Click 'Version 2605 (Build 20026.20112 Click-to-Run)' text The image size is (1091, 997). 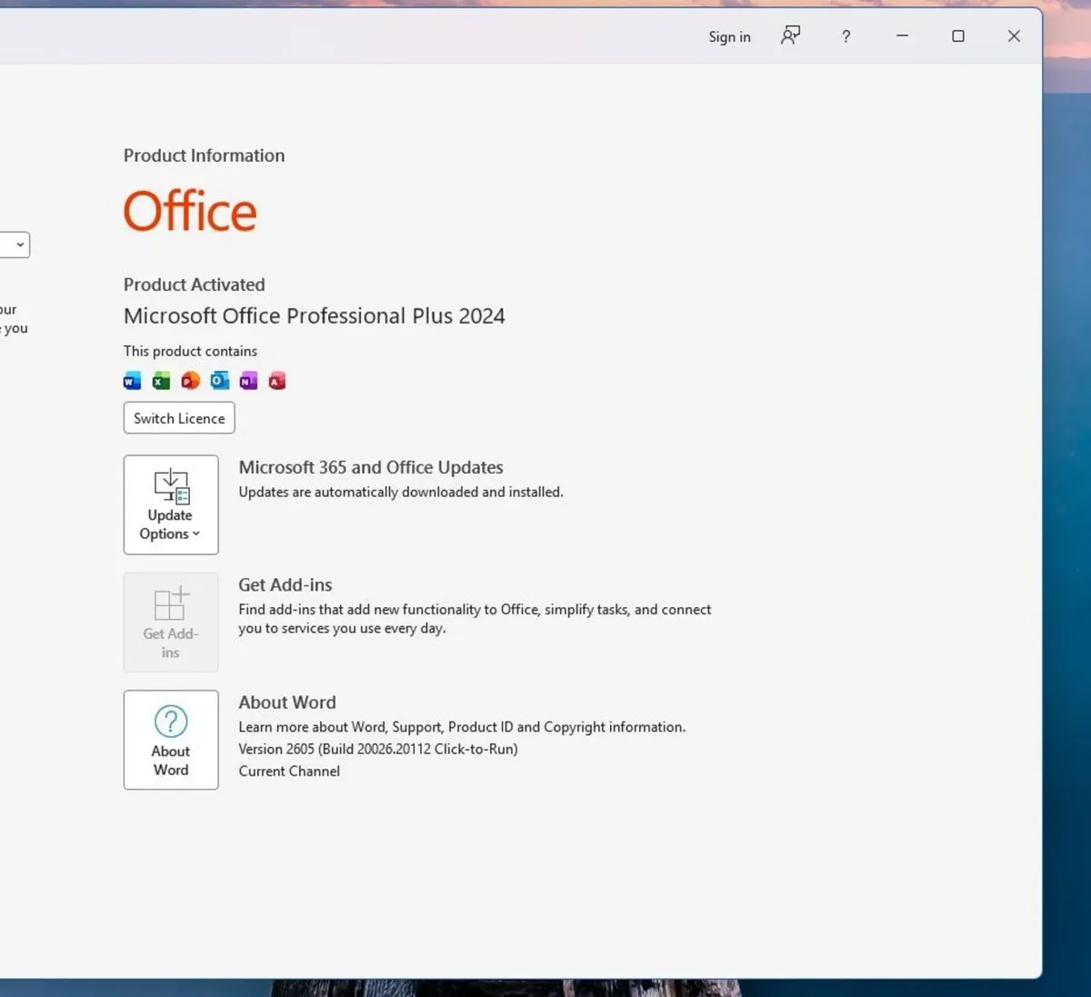coord(378,749)
